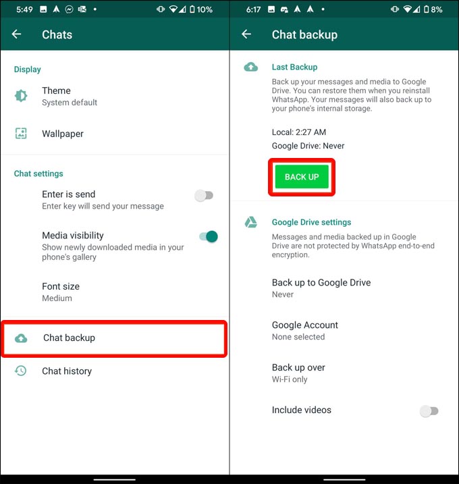
Task: Go back from the Chats screen
Action: coord(16,34)
